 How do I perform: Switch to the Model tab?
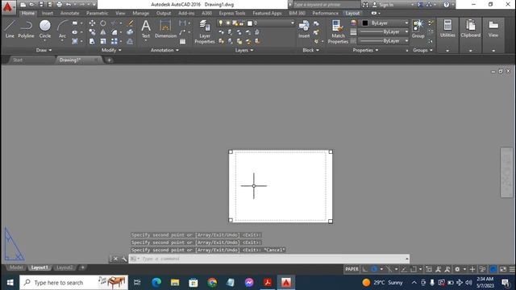(x=16, y=267)
